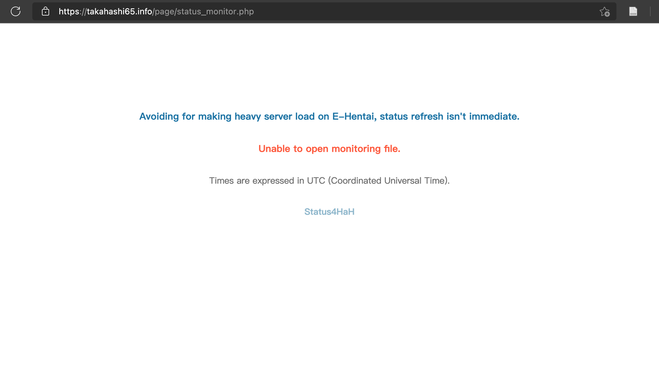Click the red monitoring file error message

(329, 149)
